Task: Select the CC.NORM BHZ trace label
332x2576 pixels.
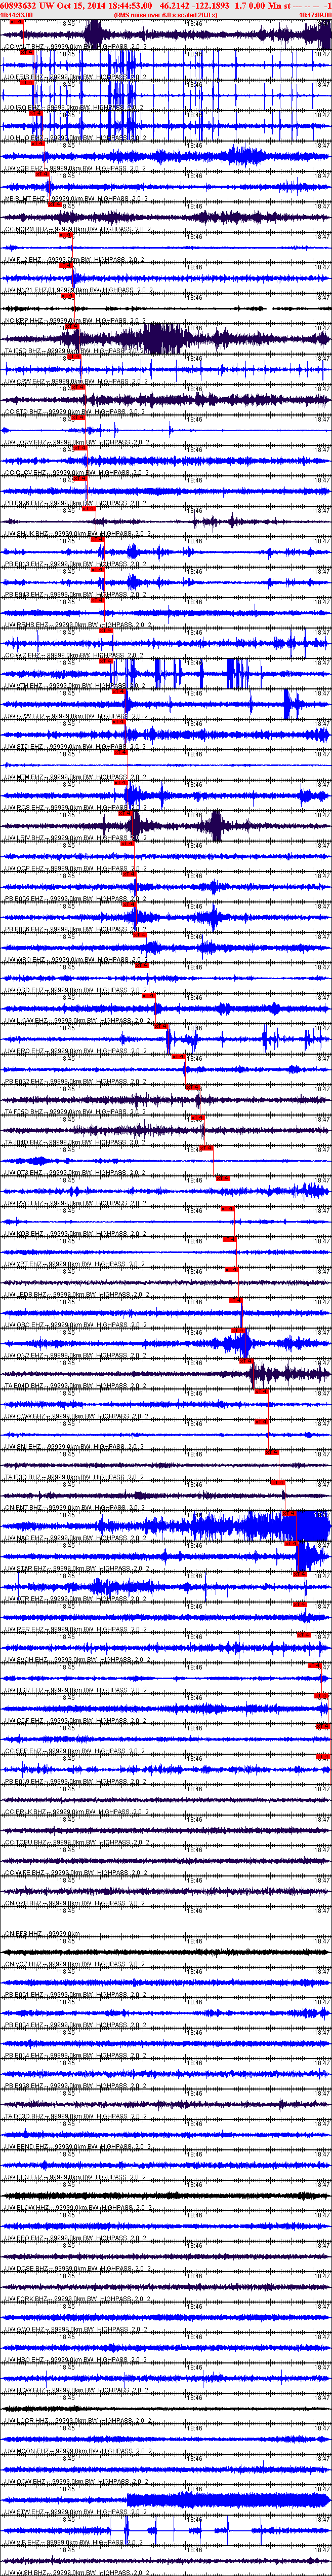Action: coord(78,229)
